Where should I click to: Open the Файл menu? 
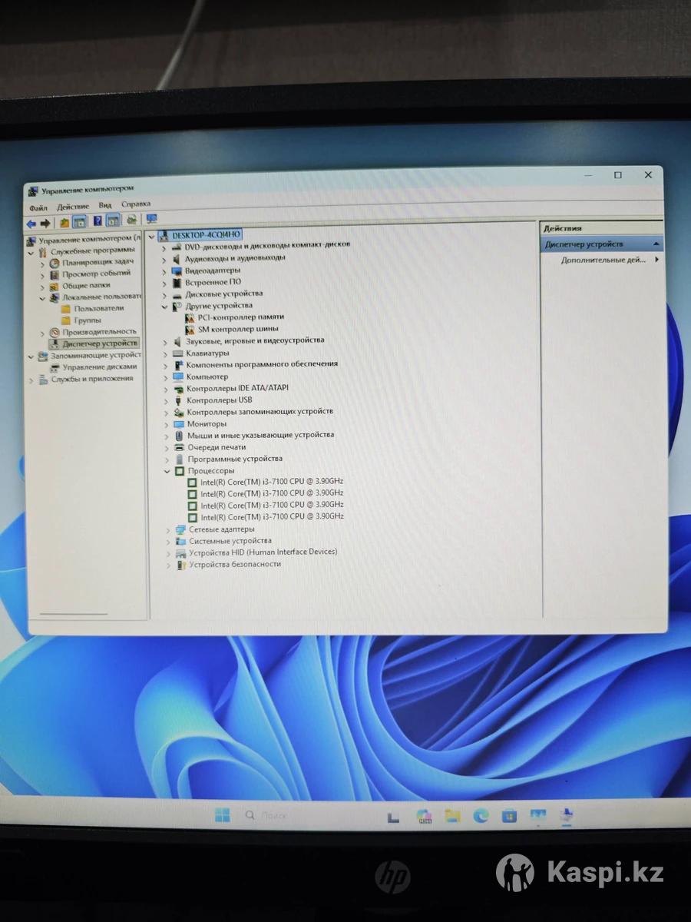point(38,207)
